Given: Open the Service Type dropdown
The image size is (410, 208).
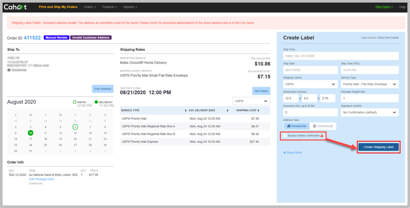Looking at the screenshot, I should (370, 84).
